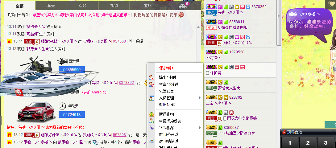Click the helicopter gift number 56355665
Viewport: 336px width, 148px height.
pos(72,69)
